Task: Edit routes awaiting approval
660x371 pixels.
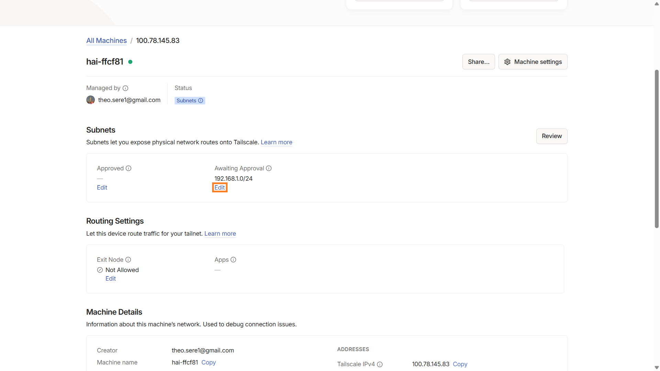Action: pos(220,188)
